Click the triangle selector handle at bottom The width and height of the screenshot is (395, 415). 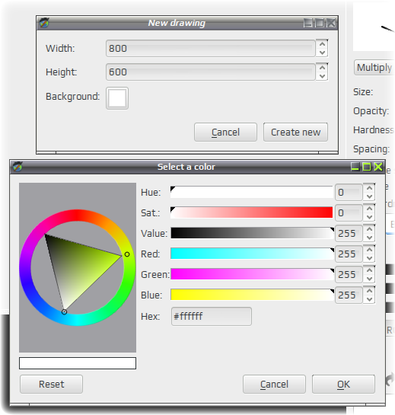click(x=64, y=312)
